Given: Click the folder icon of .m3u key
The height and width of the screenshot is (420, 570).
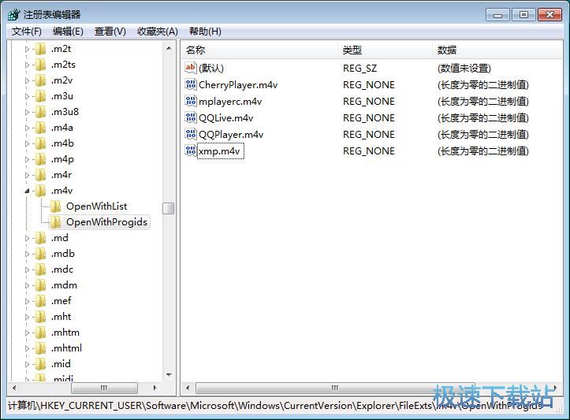Looking at the screenshot, I should point(41,96).
